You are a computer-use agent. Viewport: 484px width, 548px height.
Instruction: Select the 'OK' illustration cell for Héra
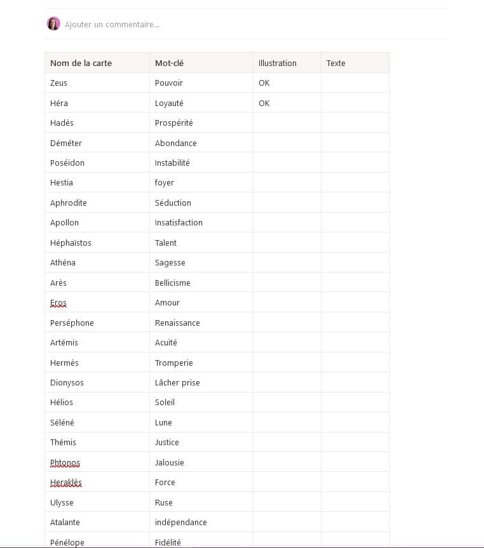(x=287, y=103)
